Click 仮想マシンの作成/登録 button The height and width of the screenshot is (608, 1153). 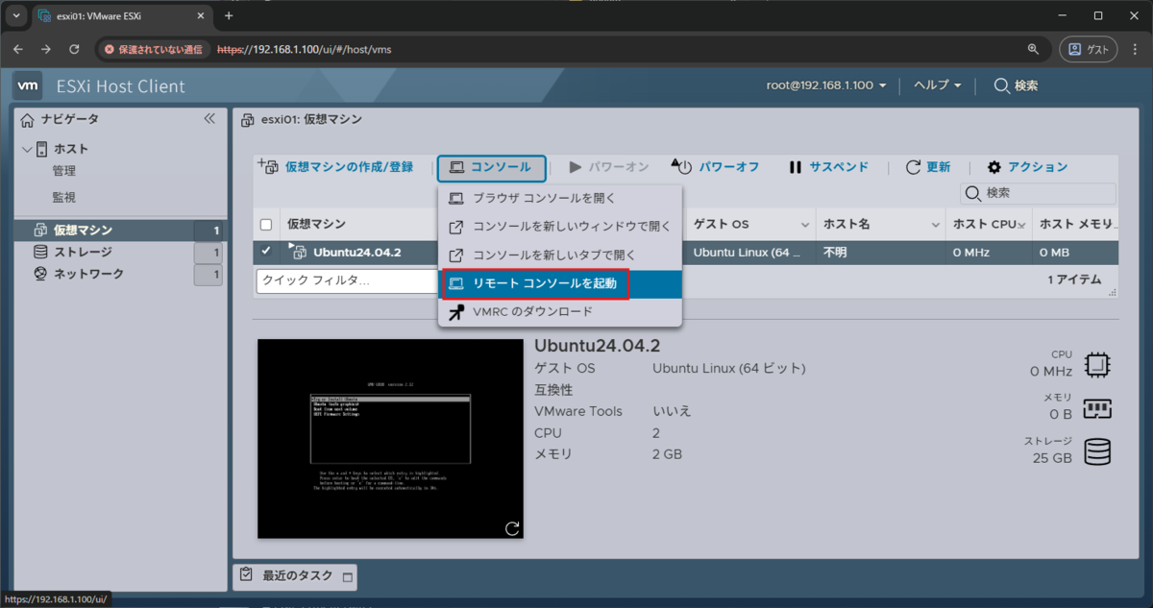coord(334,167)
